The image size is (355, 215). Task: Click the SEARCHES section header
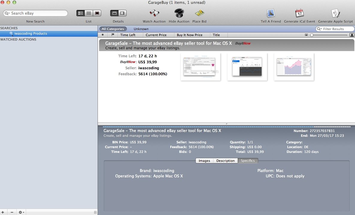[x=9, y=28]
